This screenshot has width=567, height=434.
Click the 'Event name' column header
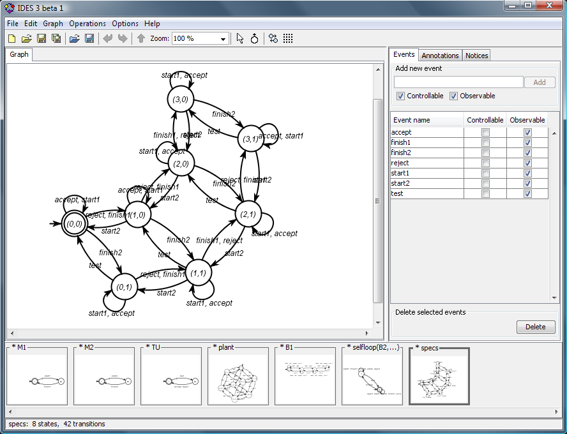(x=427, y=120)
